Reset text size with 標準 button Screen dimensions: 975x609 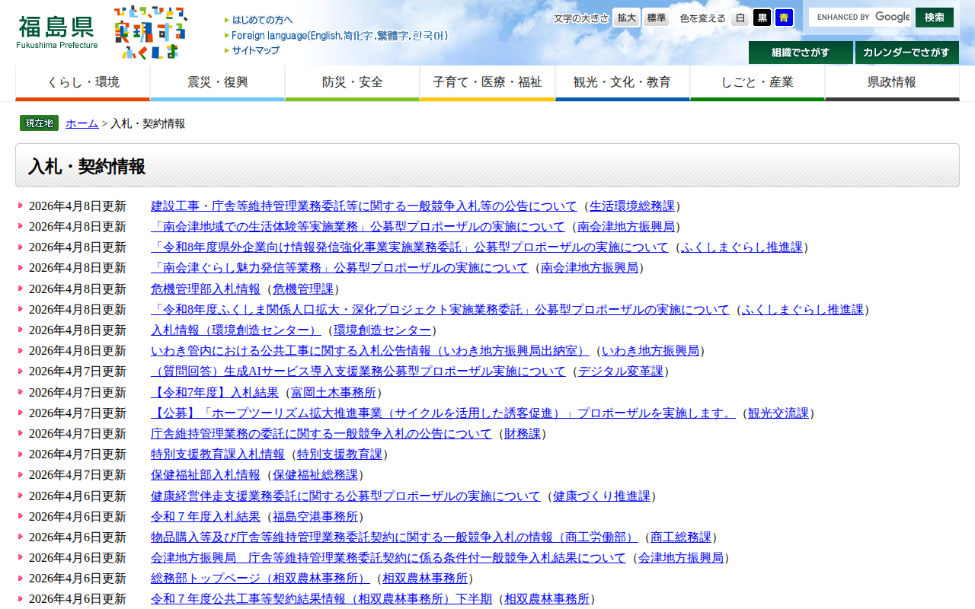[x=656, y=18]
